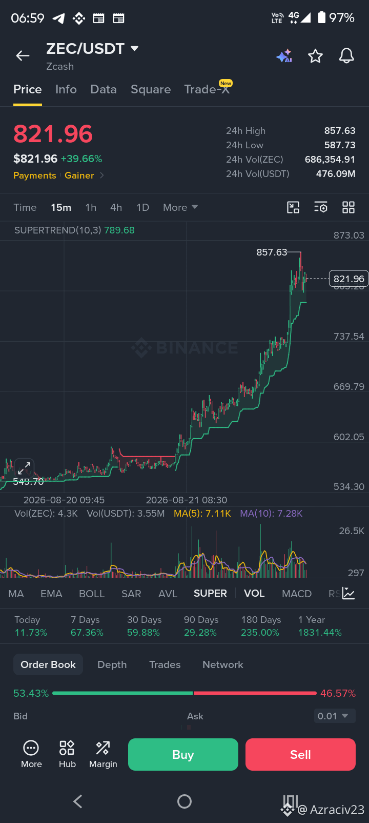Open the AI assistant sparkle icon
This screenshot has height=823, width=369.
click(284, 56)
